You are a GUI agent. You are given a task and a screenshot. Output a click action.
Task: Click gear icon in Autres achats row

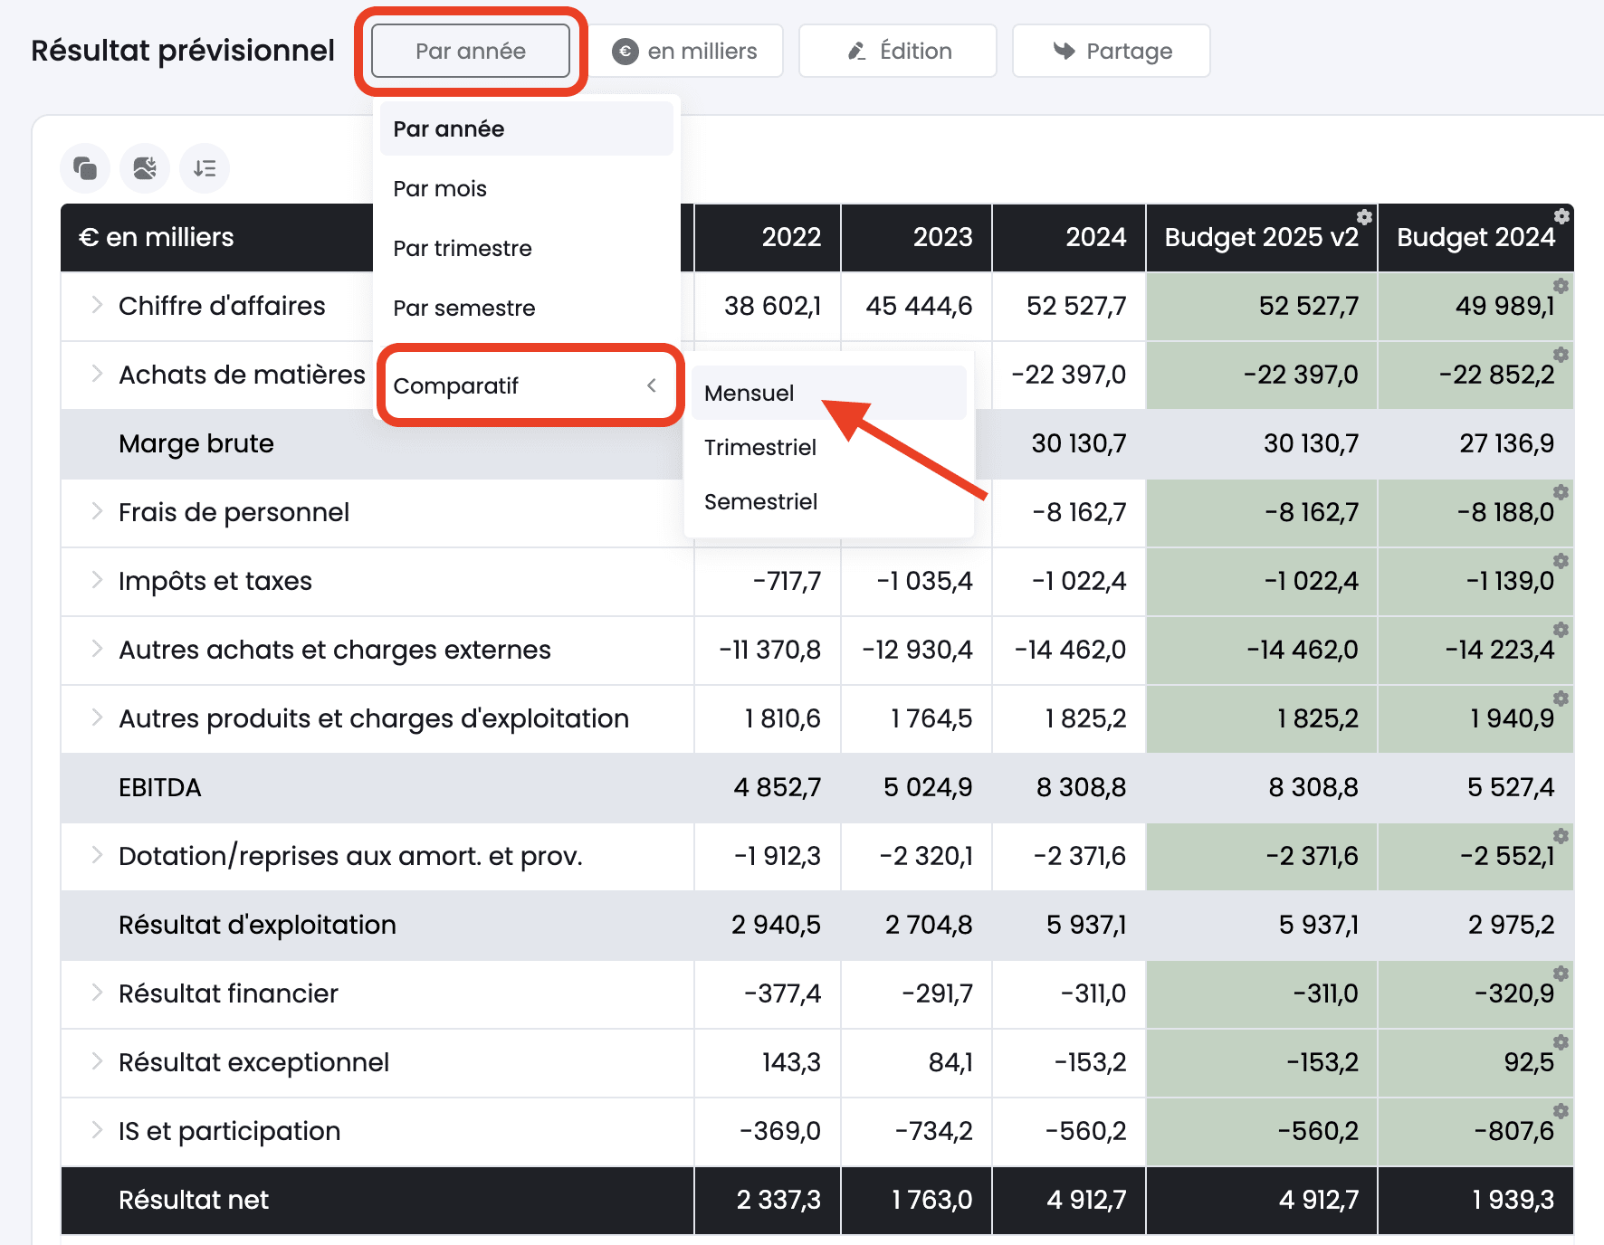tap(1561, 630)
